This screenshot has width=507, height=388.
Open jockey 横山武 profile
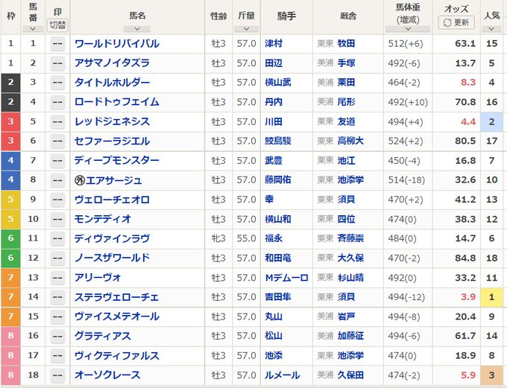point(278,83)
